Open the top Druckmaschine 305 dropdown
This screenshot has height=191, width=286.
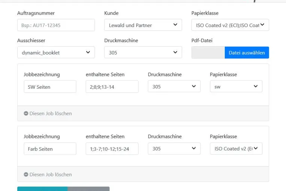click(143, 53)
